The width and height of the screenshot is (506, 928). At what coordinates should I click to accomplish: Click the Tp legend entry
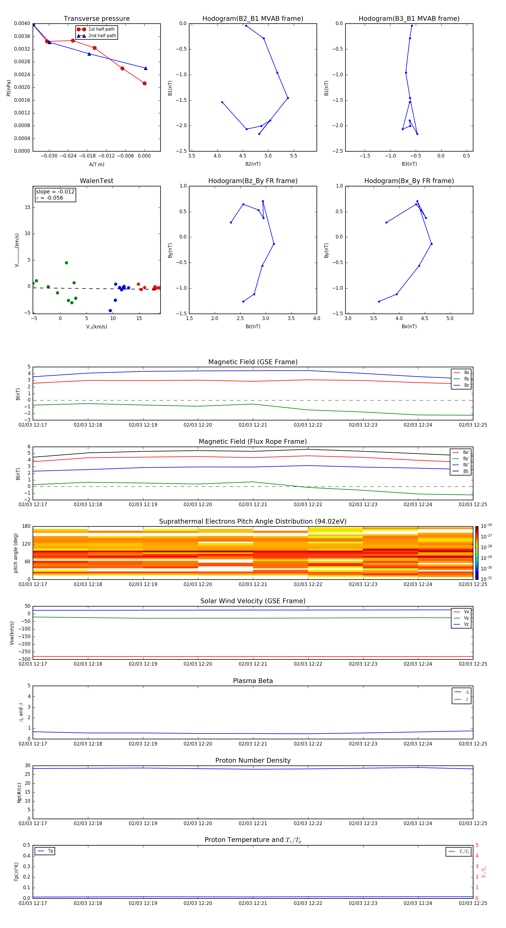45,851
